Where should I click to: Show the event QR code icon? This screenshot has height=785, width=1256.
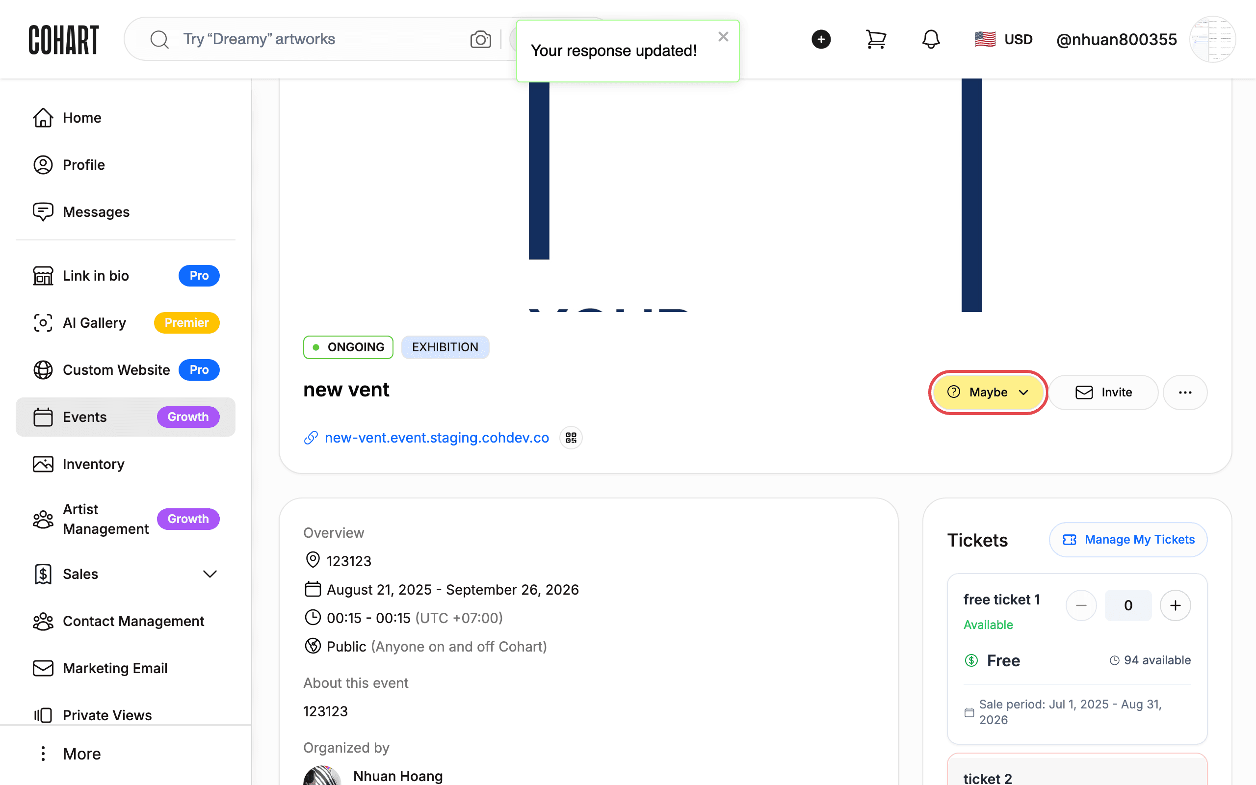pos(571,438)
